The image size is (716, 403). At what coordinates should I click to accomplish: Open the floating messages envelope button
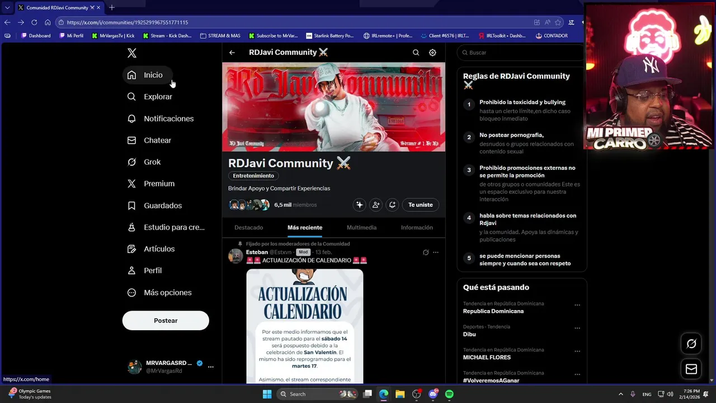pos(691,369)
